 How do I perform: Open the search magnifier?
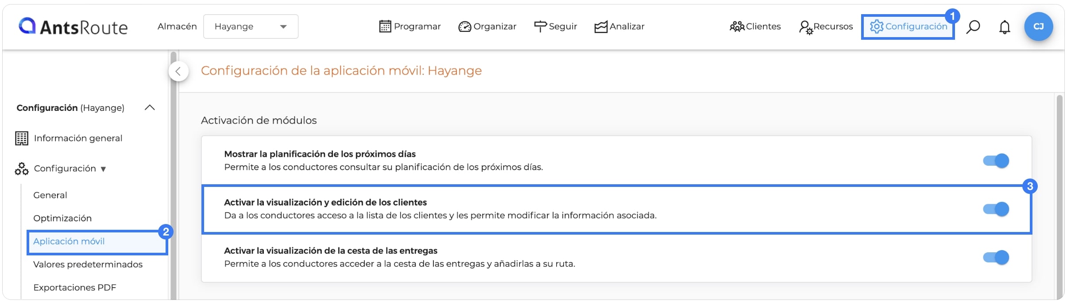973,27
